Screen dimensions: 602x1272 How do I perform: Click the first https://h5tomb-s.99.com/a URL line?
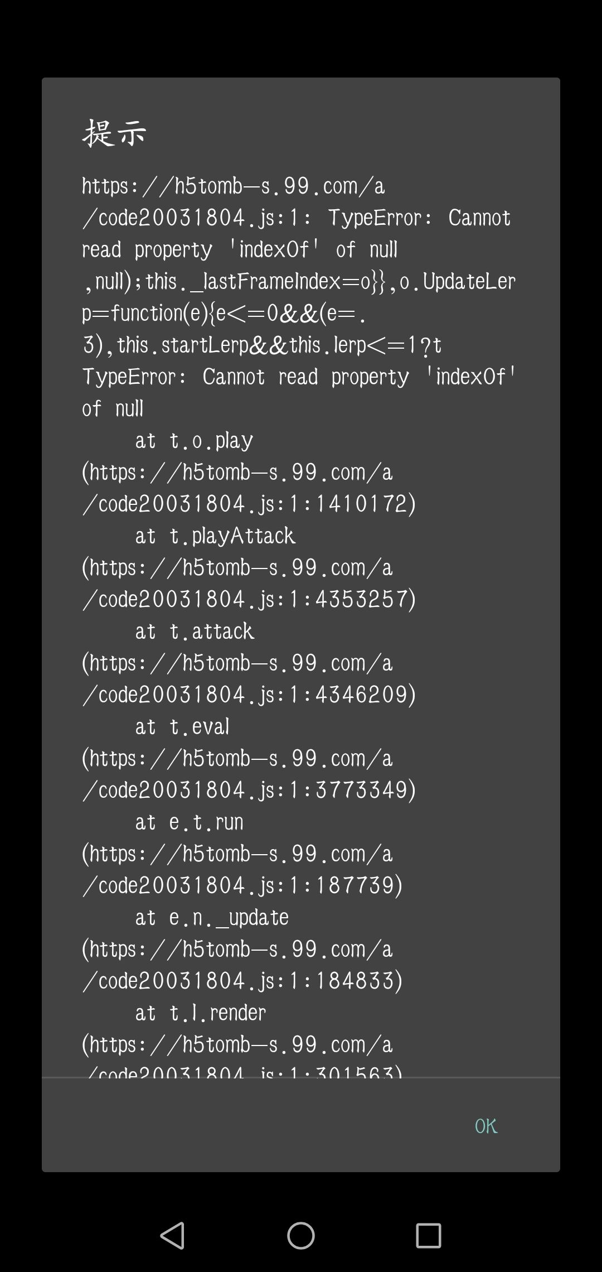coord(234,186)
